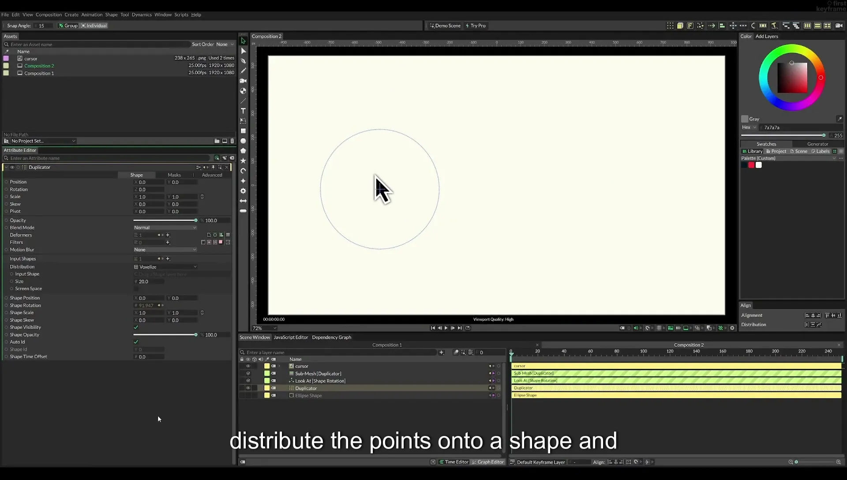847x480 pixels.
Task: Select the Cog shape tool
Action: (243, 191)
